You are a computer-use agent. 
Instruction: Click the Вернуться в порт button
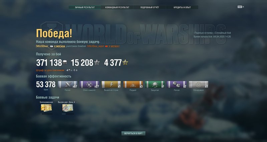click(x=133, y=133)
